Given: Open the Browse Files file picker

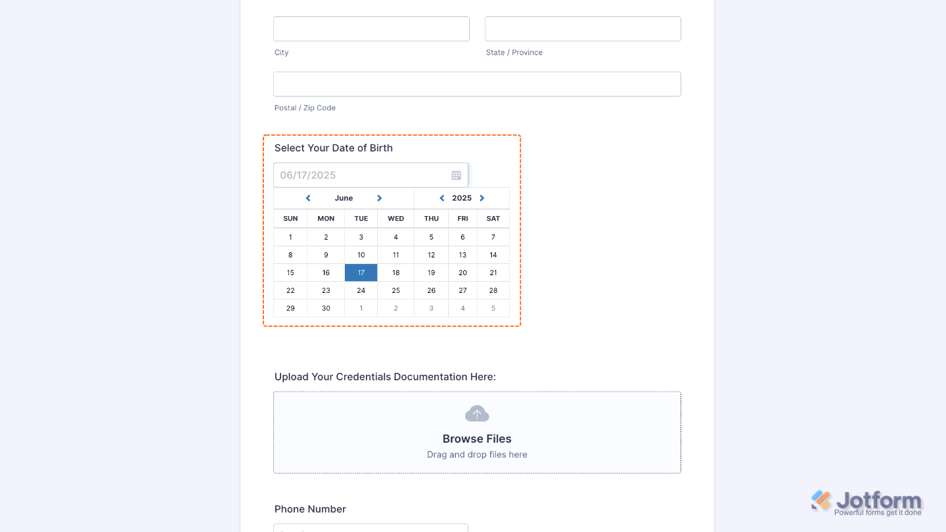Looking at the screenshot, I should [x=477, y=438].
